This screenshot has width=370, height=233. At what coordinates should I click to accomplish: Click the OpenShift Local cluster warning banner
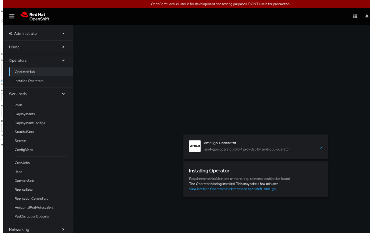click(220, 4)
